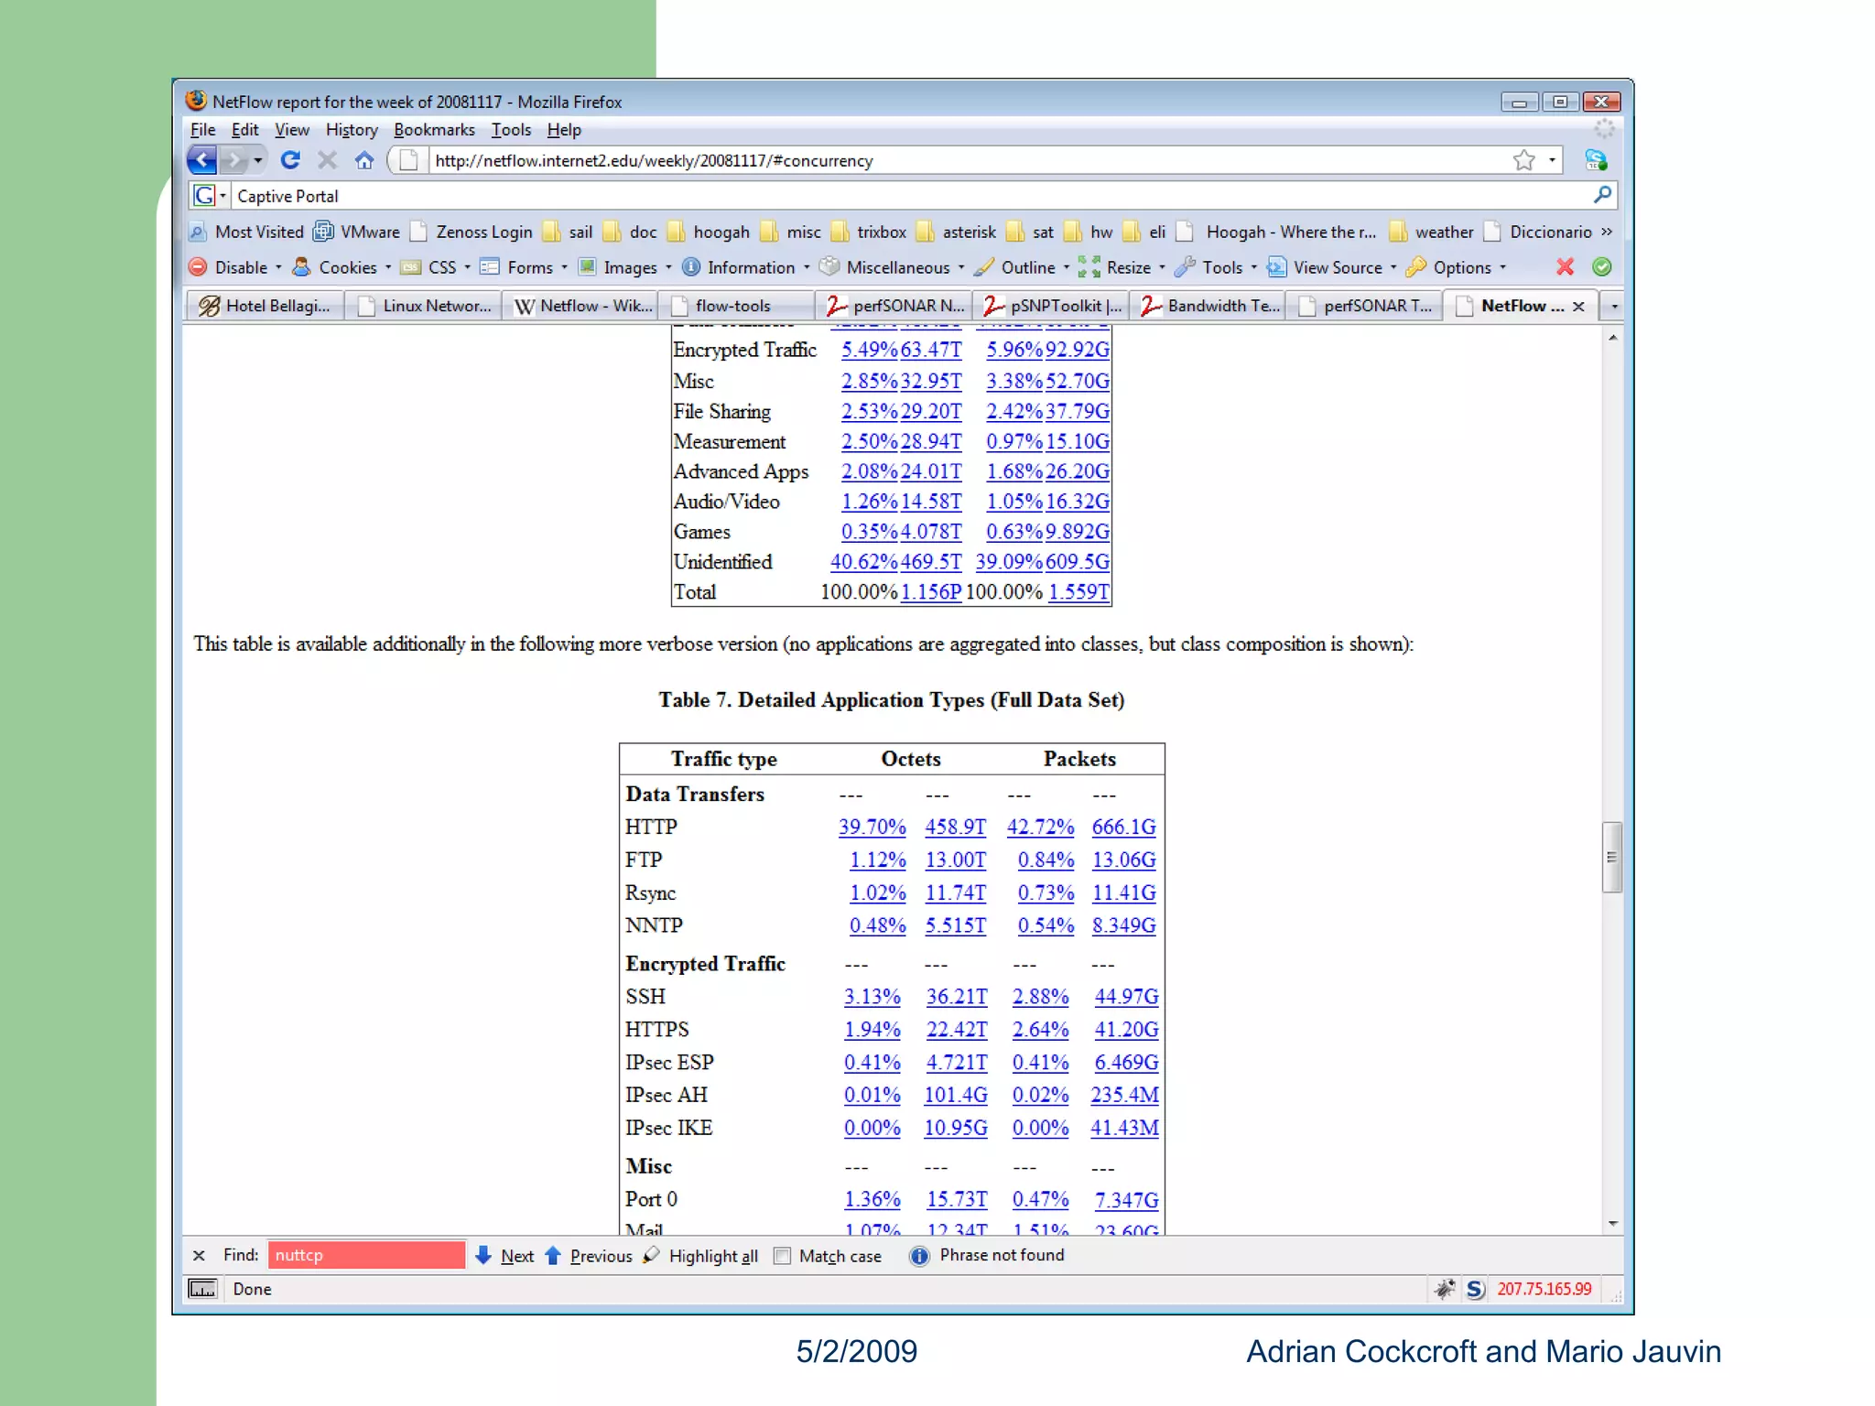Viewport: 1875px width, 1406px height.
Task: Open the Tools menu
Action: [511, 129]
